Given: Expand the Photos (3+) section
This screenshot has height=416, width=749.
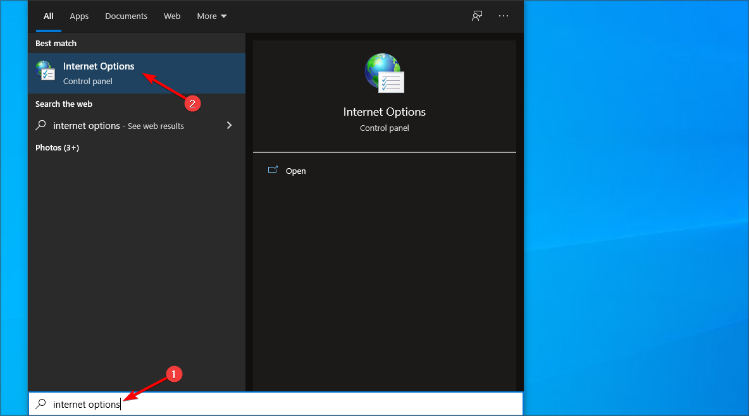Looking at the screenshot, I should tap(57, 147).
